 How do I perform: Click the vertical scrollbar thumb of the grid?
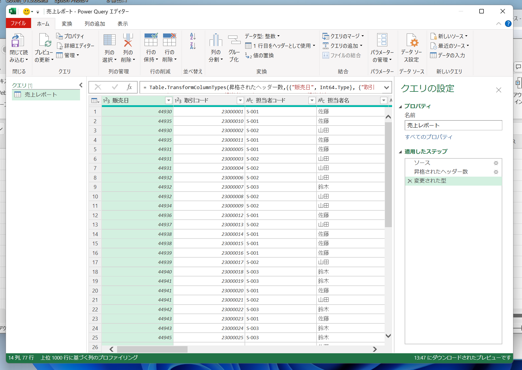pos(388,175)
